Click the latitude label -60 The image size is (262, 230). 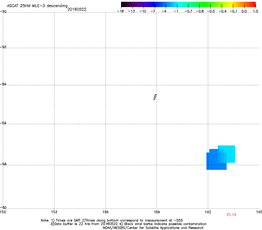(x=3, y=207)
